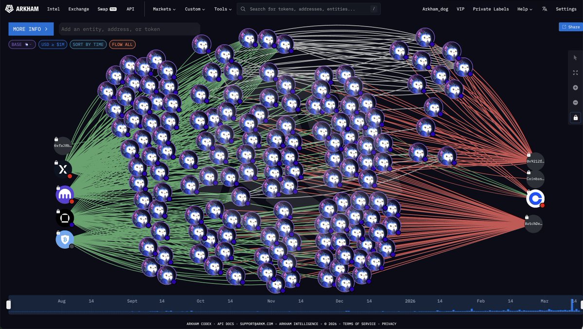Click the Arkham logo in the header
Screen dimensions: 583x329
click(22, 9)
